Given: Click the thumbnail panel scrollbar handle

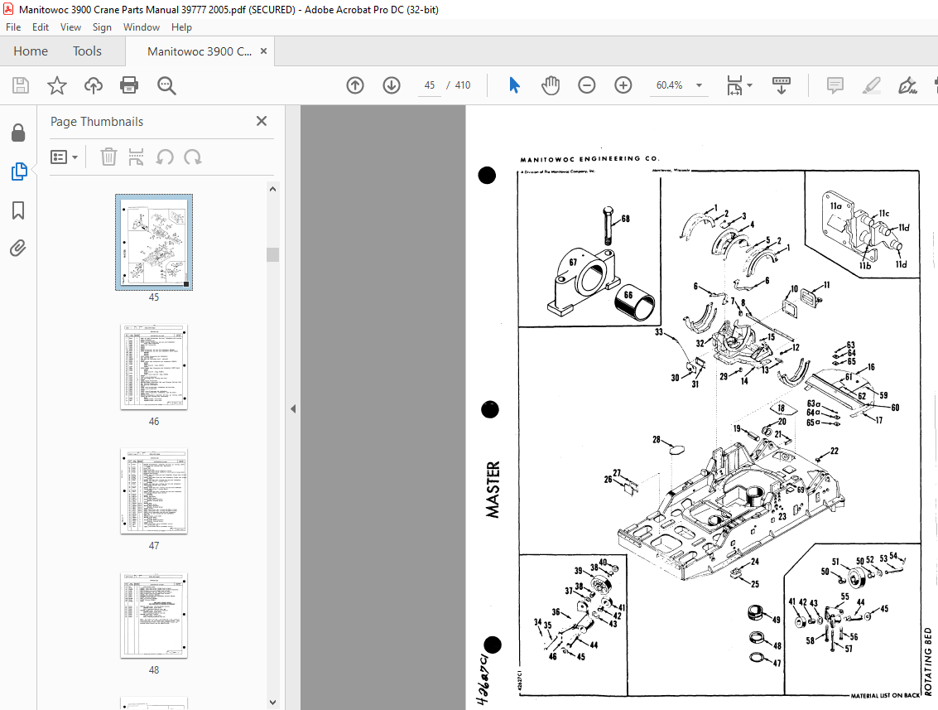Looking at the screenshot, I should [272, 254].
